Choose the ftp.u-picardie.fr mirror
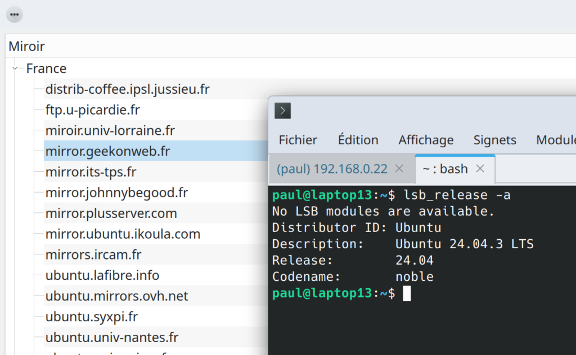Viewport: 576px width, 355px height. pyautogui.click(x=93, y=110)
